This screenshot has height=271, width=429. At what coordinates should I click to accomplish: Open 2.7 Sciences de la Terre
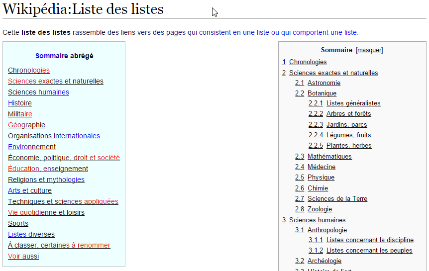[331, 199]
